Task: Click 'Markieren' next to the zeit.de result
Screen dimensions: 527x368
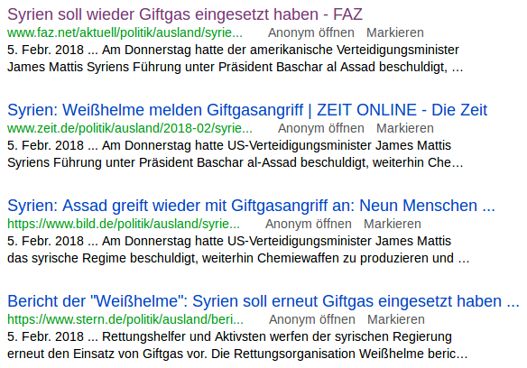Action: 405,128
